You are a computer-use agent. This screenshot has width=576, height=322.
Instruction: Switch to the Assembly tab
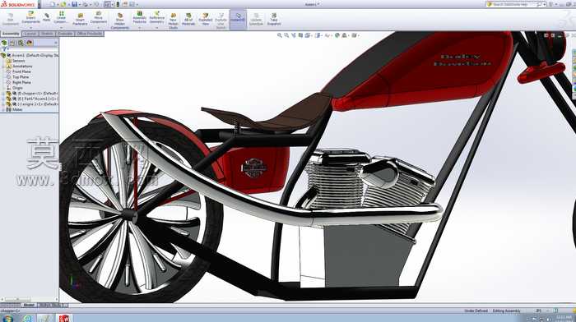tap(11, 34)
